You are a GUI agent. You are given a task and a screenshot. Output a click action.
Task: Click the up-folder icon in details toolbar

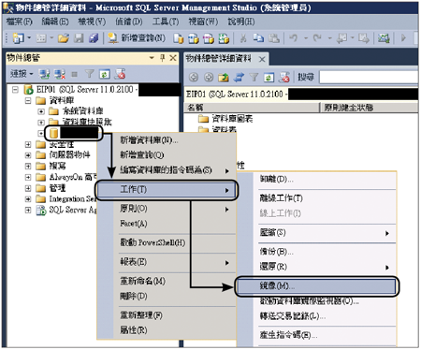coord(224,77)
